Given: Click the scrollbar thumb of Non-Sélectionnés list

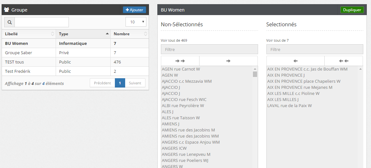Looking at the screenshot, I should pos(255,74).
